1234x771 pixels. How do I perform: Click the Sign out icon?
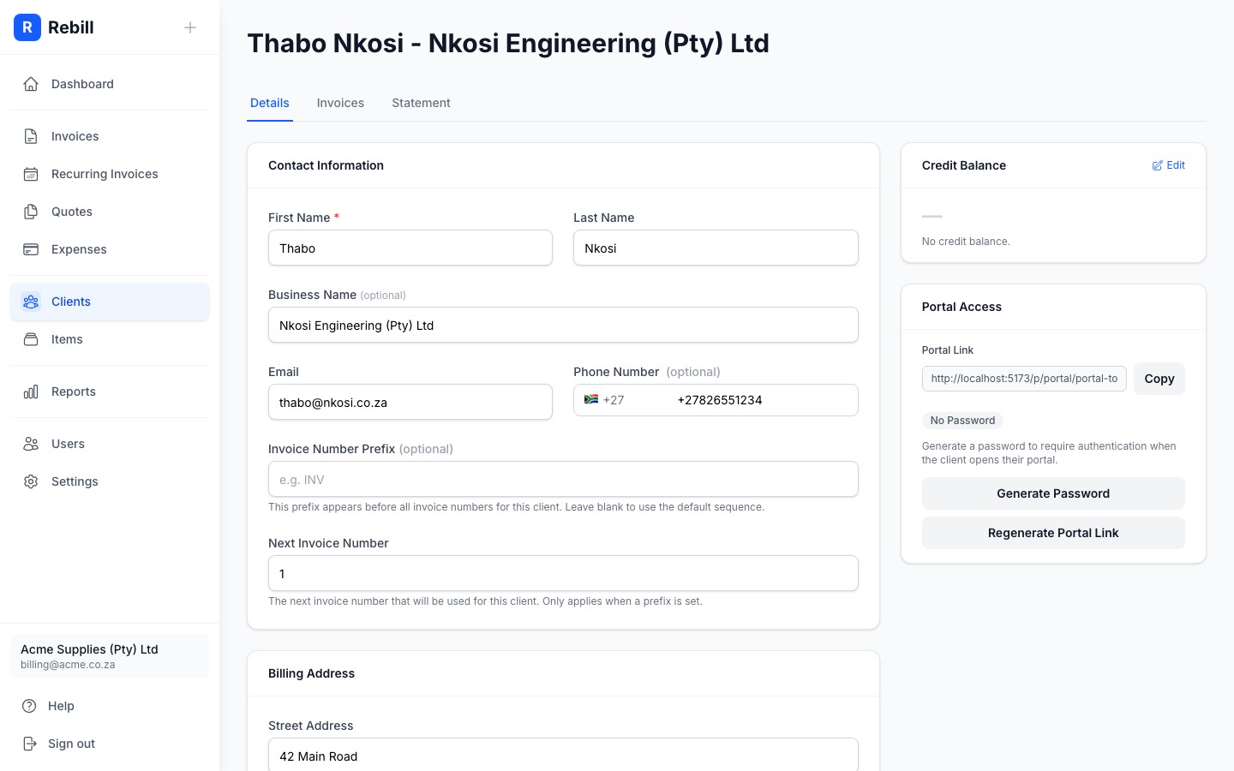pyautogui.click(x=30, y=744)
